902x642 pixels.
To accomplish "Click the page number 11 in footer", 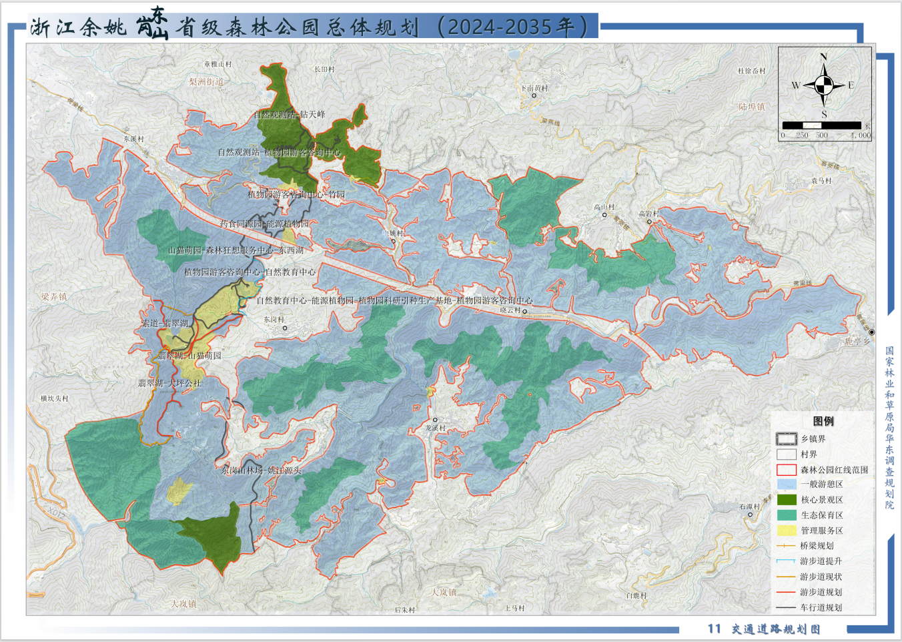I will click(715, 629).
